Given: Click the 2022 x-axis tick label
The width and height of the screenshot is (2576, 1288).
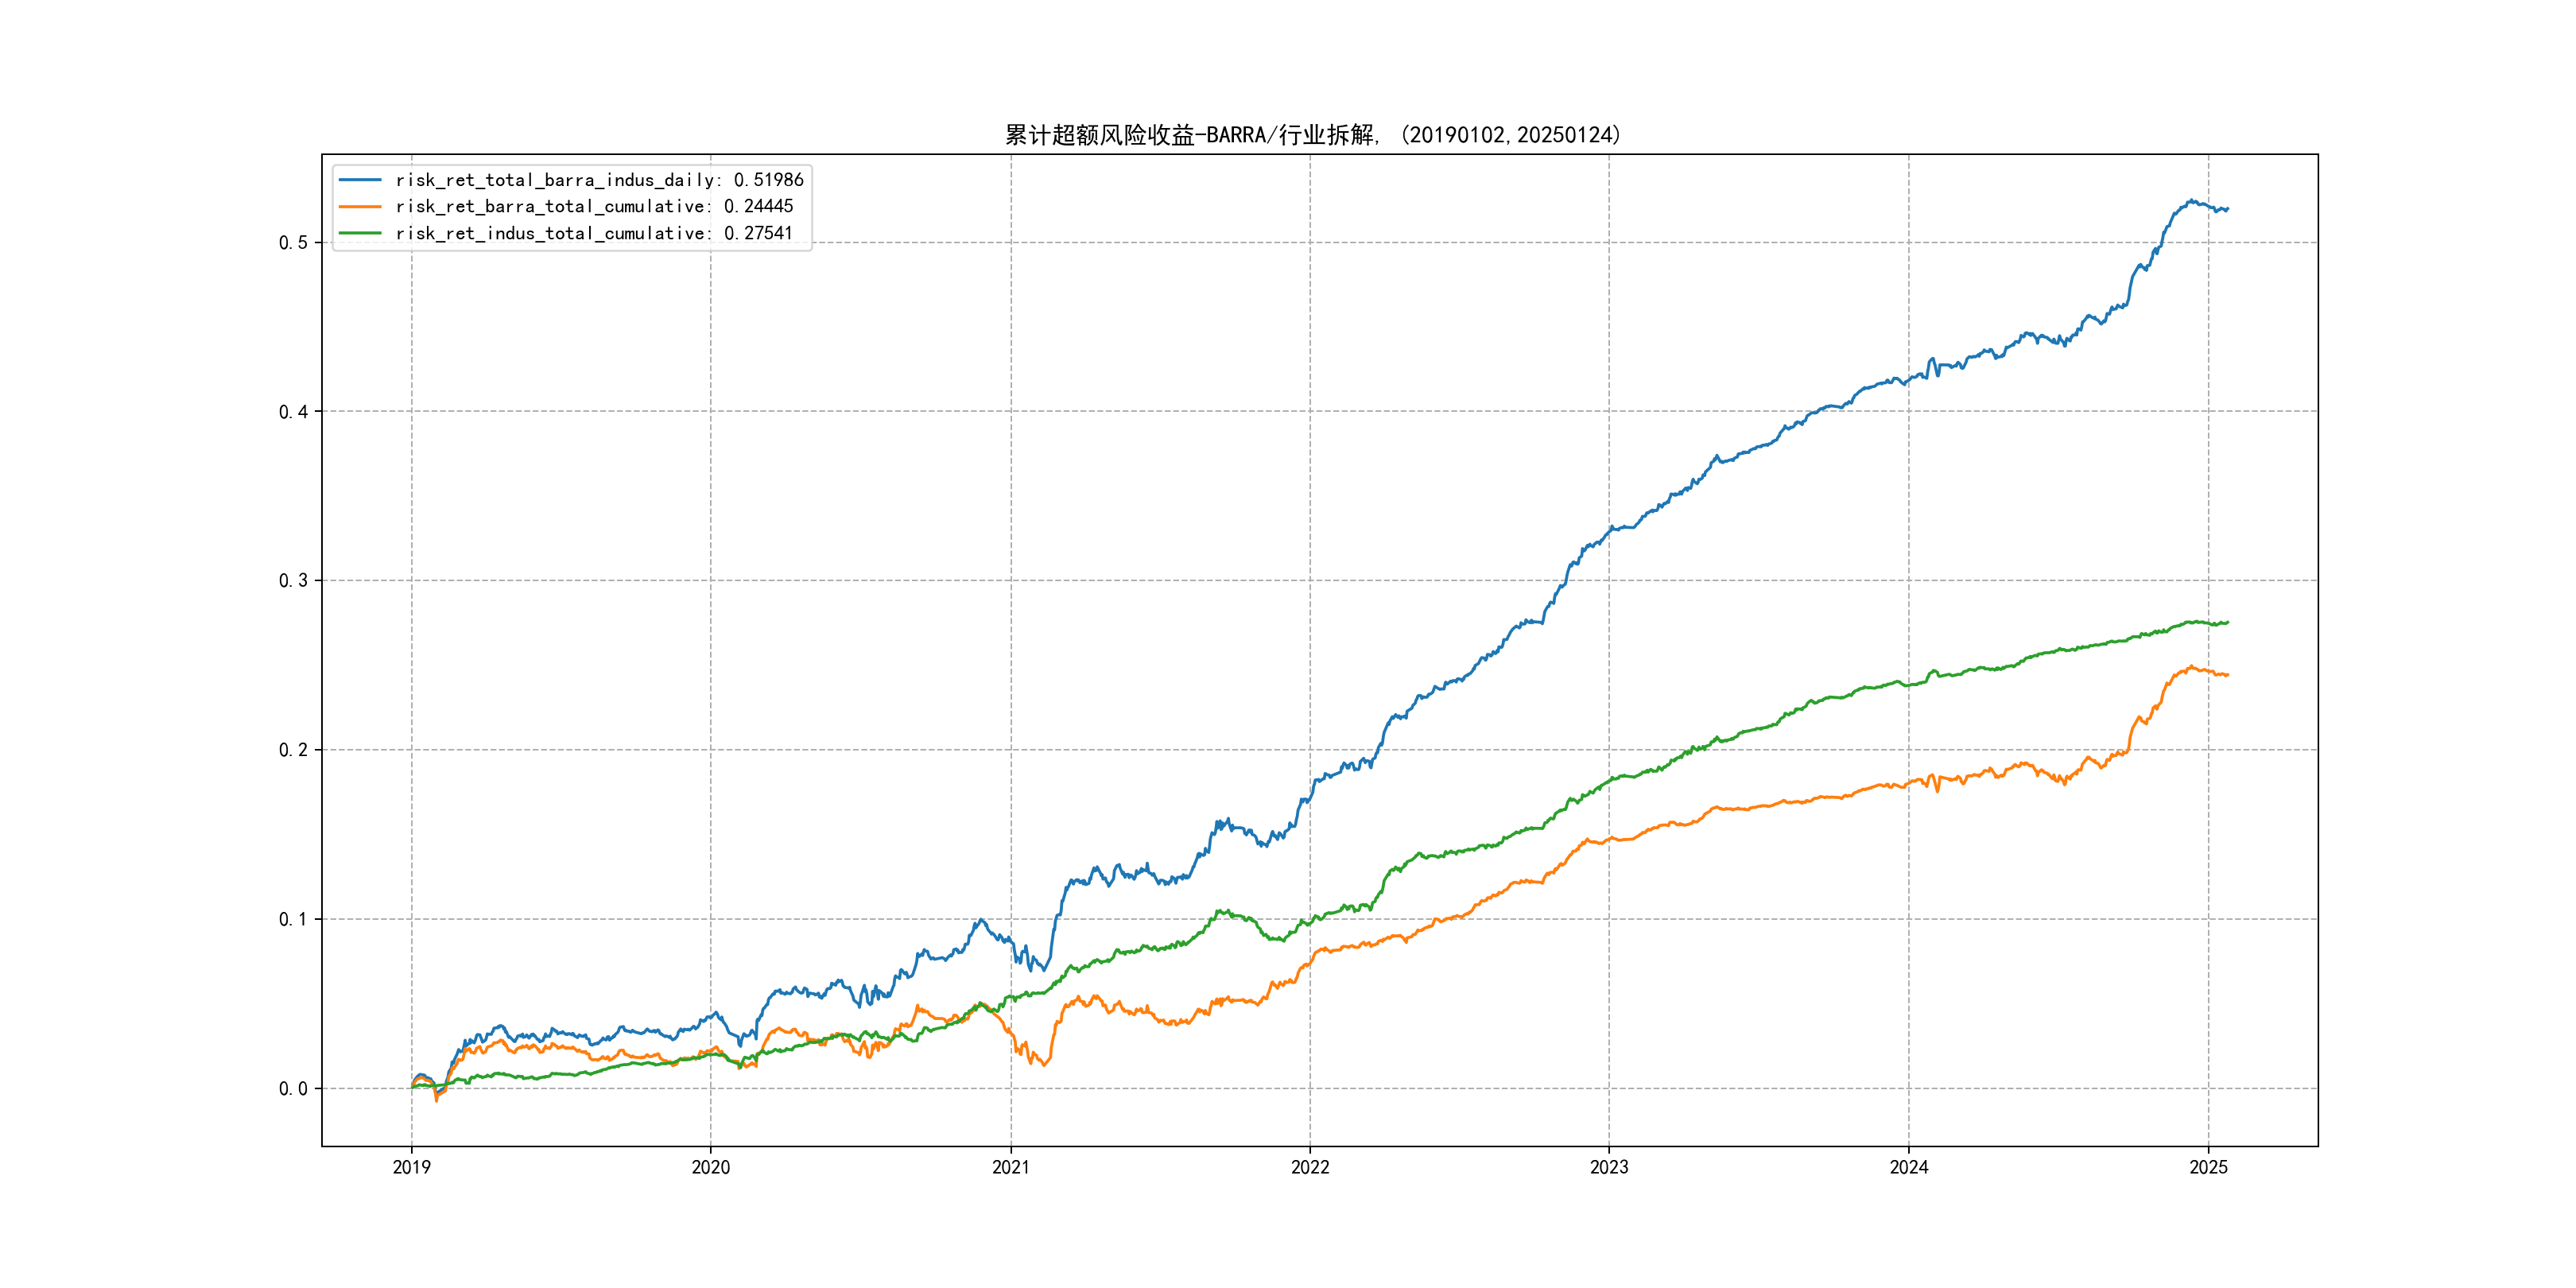Looking at the screenshot, I should click(x=1310, y=1167).
